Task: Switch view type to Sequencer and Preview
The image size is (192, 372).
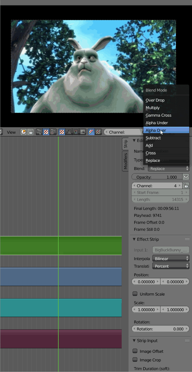Action: coord(53,132)
